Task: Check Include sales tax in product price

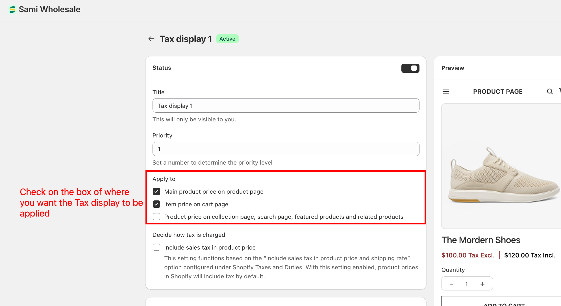Action: pyautogui.click(x=156, y=247)
